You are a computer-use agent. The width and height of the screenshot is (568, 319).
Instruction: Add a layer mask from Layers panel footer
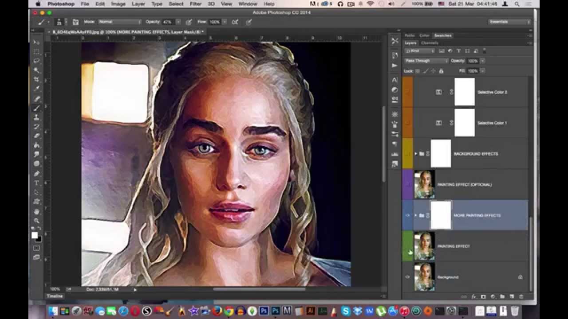[483, 296]
